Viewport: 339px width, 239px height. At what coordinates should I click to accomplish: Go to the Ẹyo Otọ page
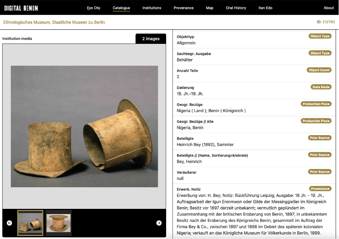click(94, 8)
